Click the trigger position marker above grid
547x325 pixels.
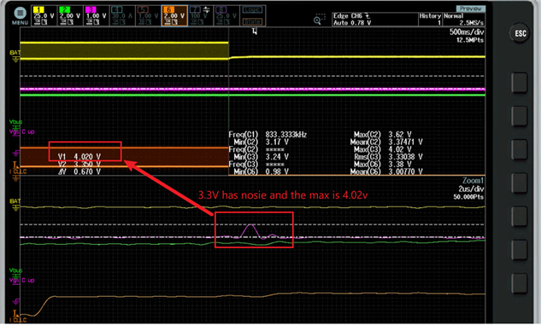pos(255,32)
